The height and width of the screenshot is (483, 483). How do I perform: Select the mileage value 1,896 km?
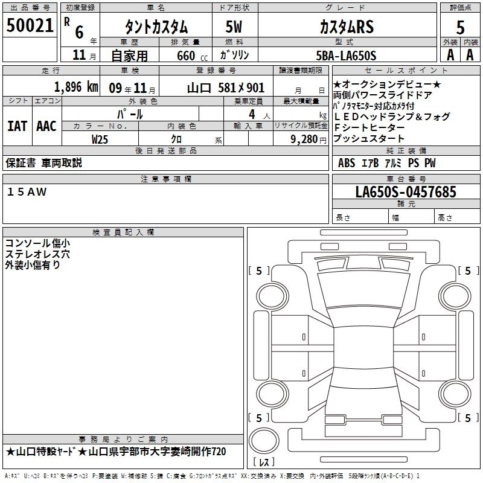pyautogui.click(x=76, y=87)
